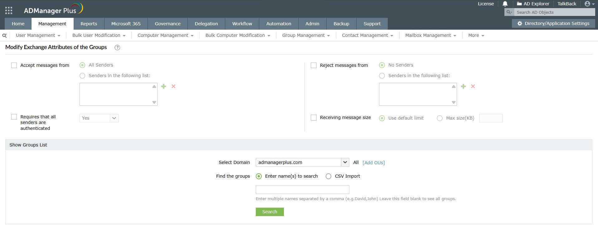598x247 pixels.
Task: Check the Accept messages from checkbox
Action: tap(14, 65)
